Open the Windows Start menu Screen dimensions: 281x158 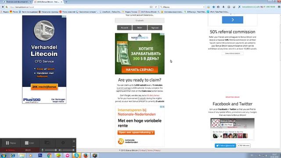4,155
